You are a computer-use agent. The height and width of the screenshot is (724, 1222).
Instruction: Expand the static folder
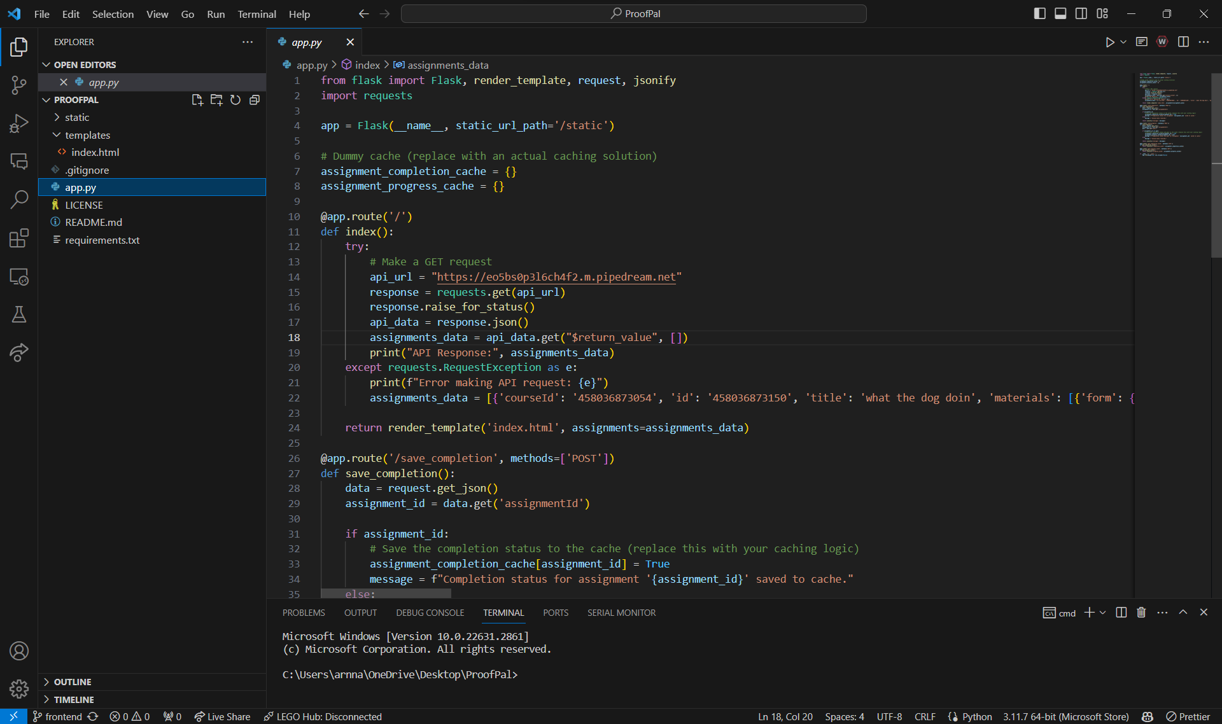tap(77, 117)
